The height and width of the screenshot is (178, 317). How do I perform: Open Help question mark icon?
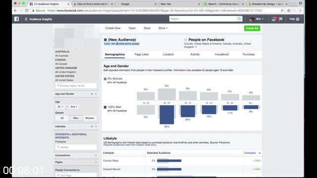tap(298, 19)
